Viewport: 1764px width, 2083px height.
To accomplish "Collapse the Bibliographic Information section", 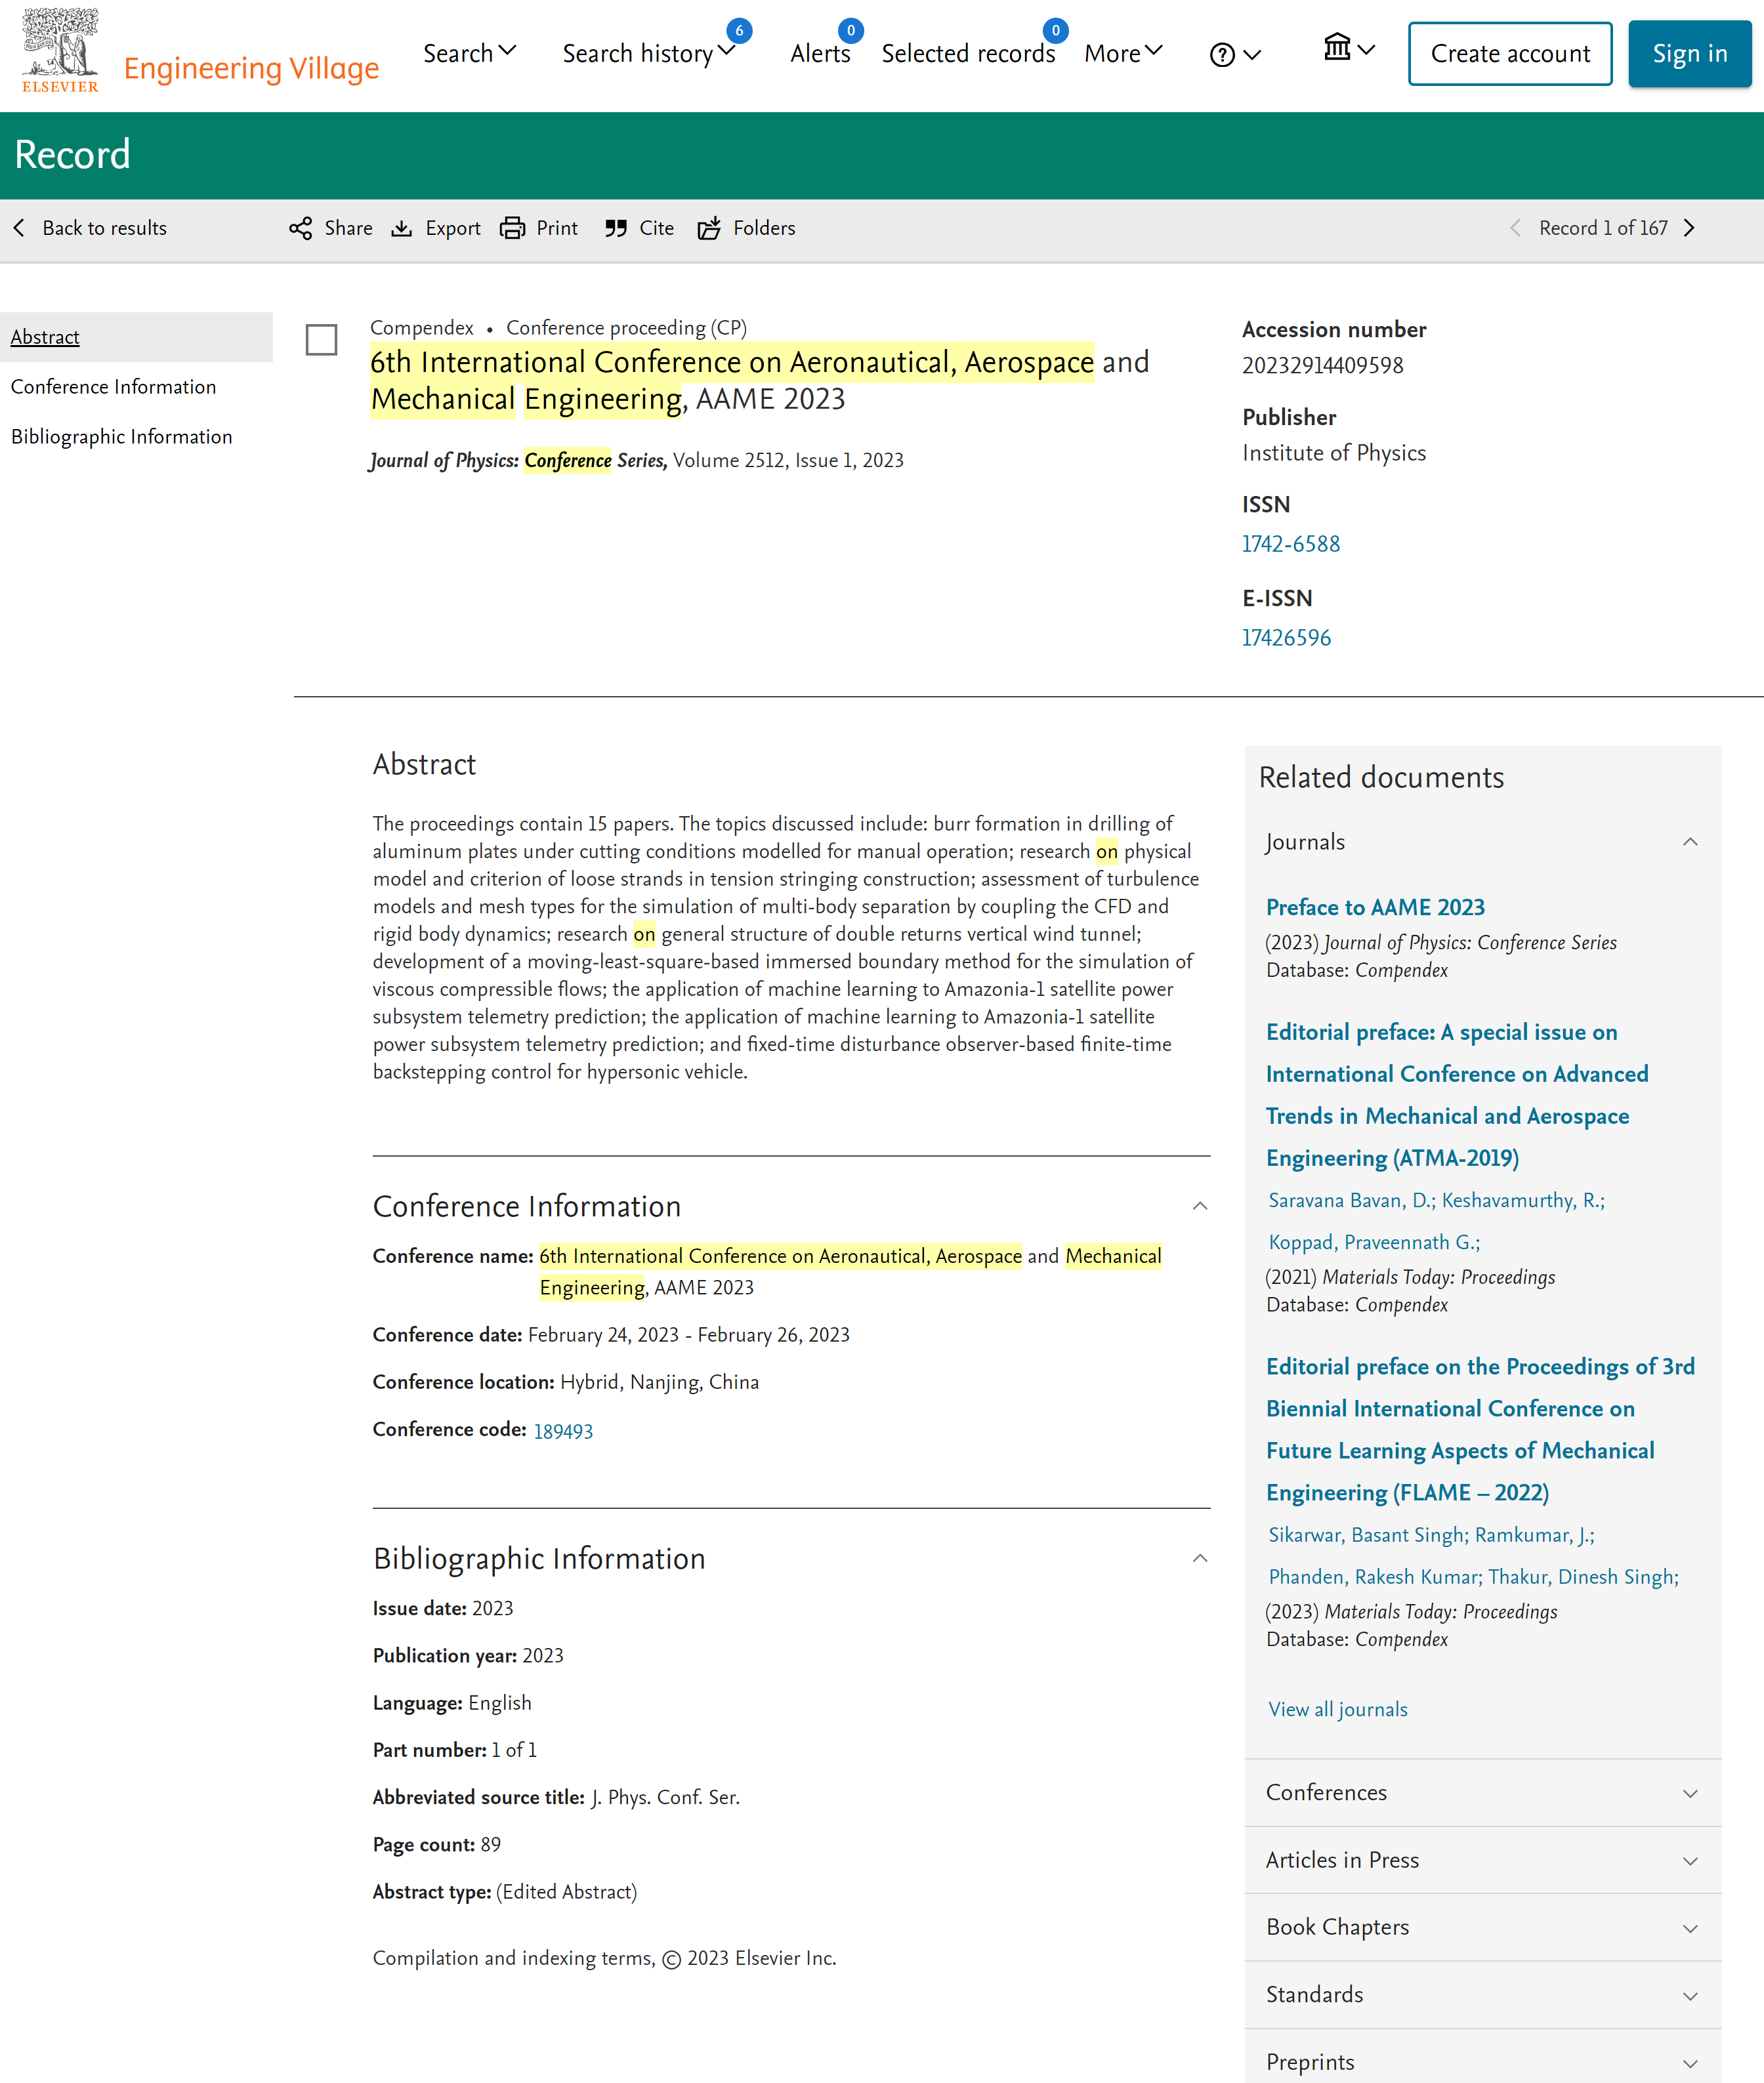I will pos(1200,1558).
